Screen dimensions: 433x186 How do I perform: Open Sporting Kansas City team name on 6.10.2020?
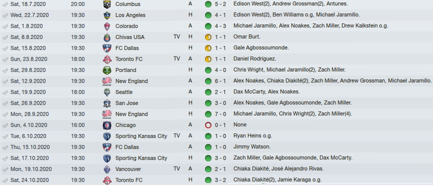141,136
